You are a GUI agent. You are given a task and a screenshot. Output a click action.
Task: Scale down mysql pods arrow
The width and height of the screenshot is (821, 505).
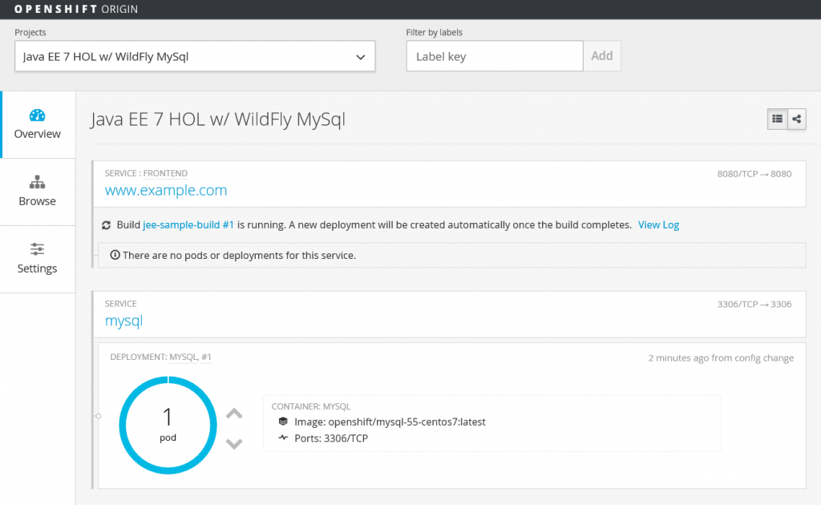point(234,444)
